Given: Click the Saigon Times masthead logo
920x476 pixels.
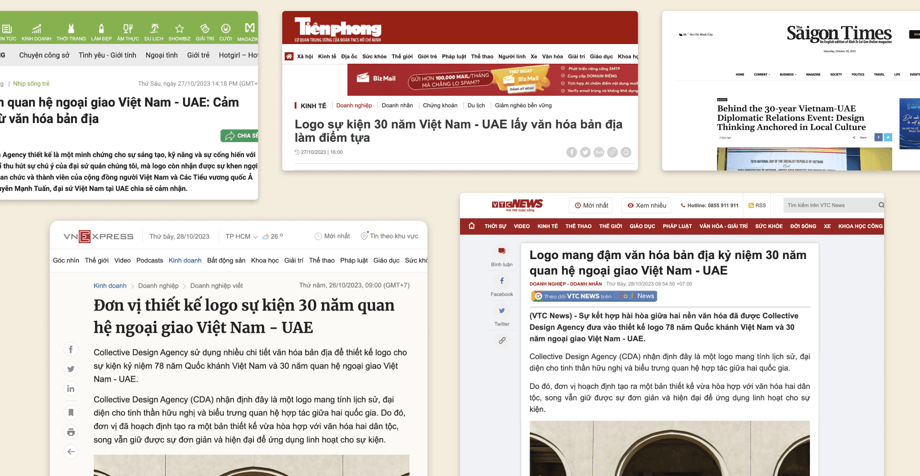Looking at the screenshot, I should (839, 34).
